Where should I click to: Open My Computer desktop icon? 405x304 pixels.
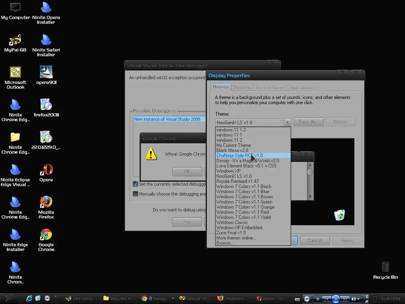tap(15, 11)
